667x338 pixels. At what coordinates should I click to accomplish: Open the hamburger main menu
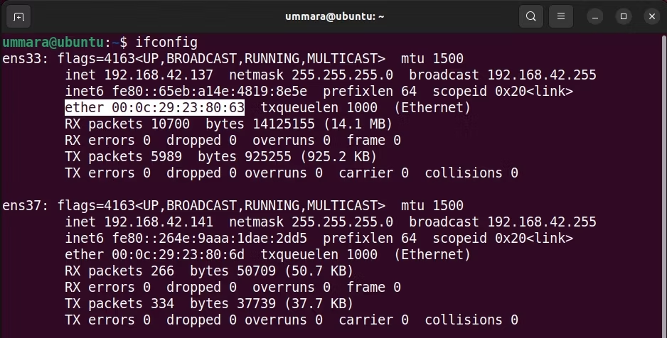(x=560, y=16)
